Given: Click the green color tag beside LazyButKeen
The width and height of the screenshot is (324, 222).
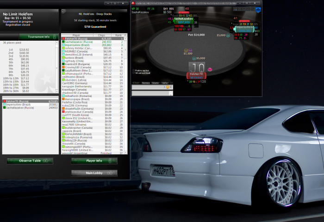Looking at the screenshot, I should click(63, 71).
